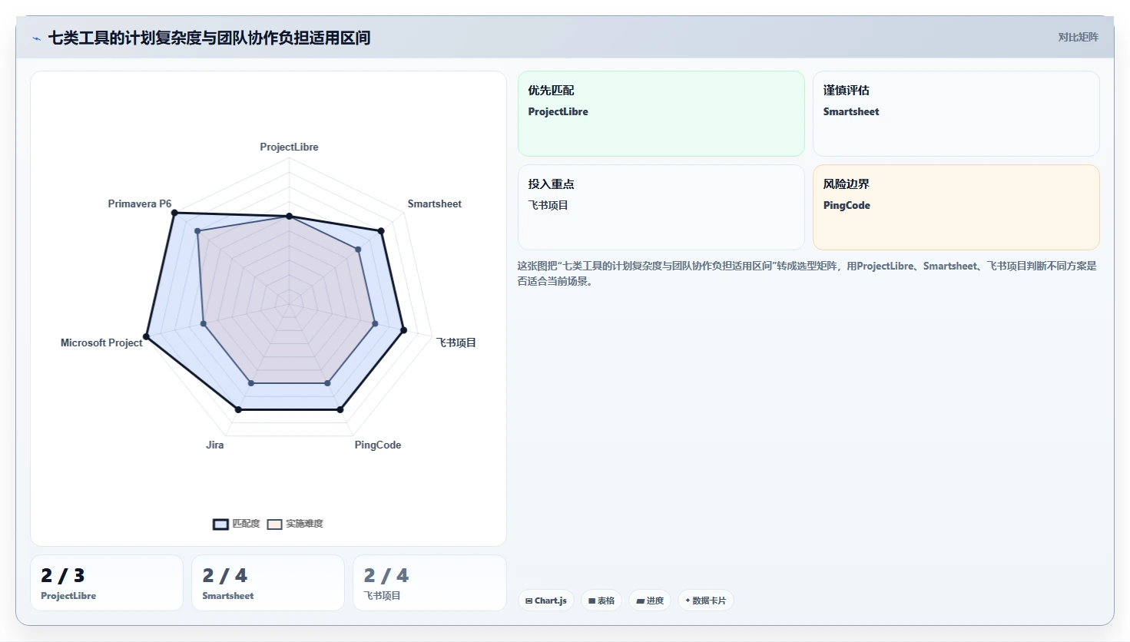Click the 飞书项目 radar axis label
1130x642 pixels.
(x=456, y=343)
